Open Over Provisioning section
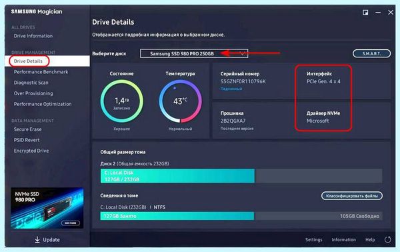400x252 pixels. point(33,93)
